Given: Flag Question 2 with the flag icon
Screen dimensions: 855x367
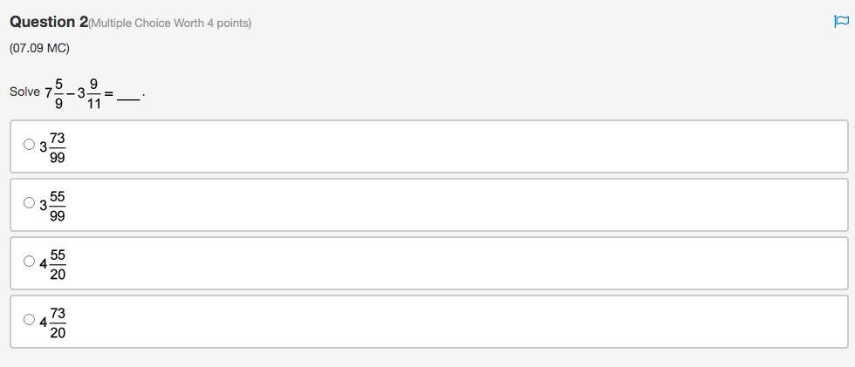Looking at the screenshot, I should coord(841,22).
